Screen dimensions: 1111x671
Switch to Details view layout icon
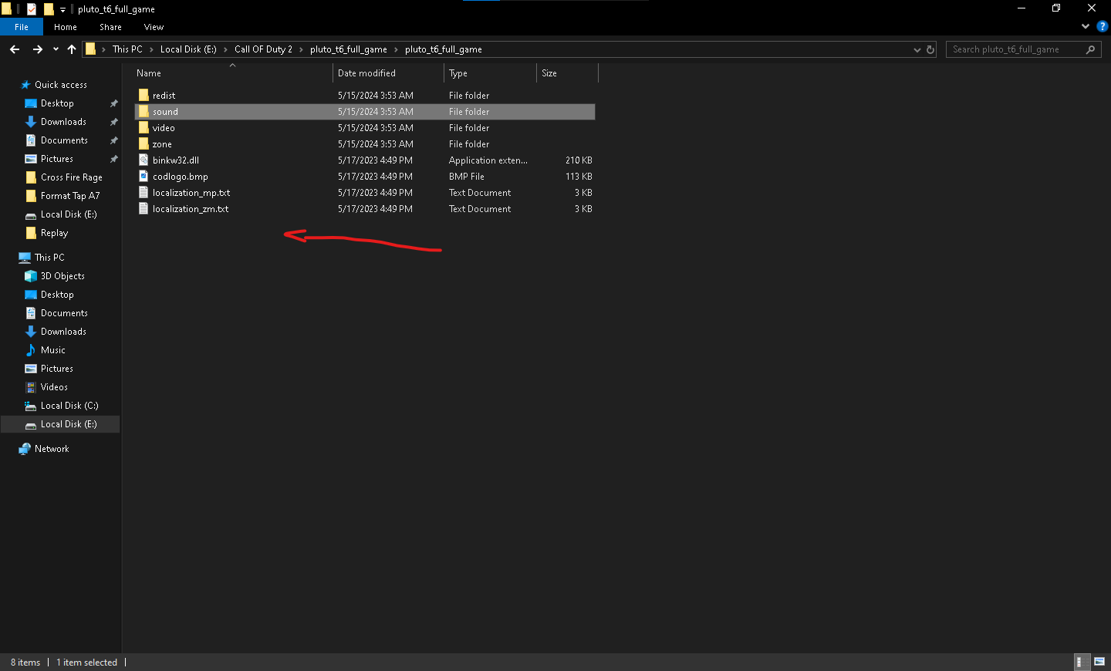coord(1082,662)
